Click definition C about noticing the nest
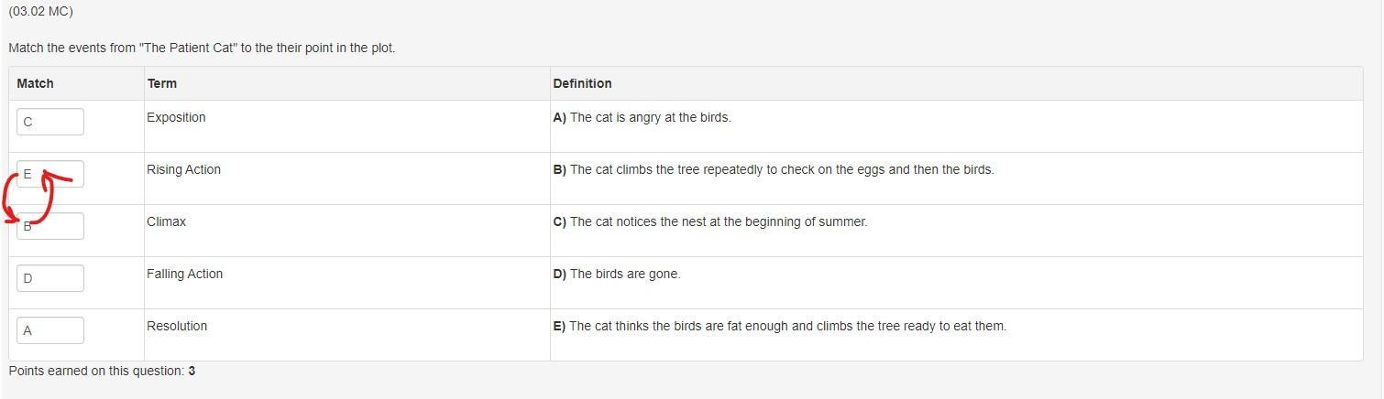The height and width of the screenshot is (399, 1384). coord(709,221)
